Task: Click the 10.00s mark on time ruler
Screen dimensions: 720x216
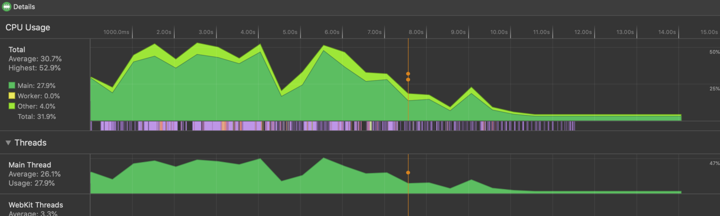Action: [x=499, y=32]
